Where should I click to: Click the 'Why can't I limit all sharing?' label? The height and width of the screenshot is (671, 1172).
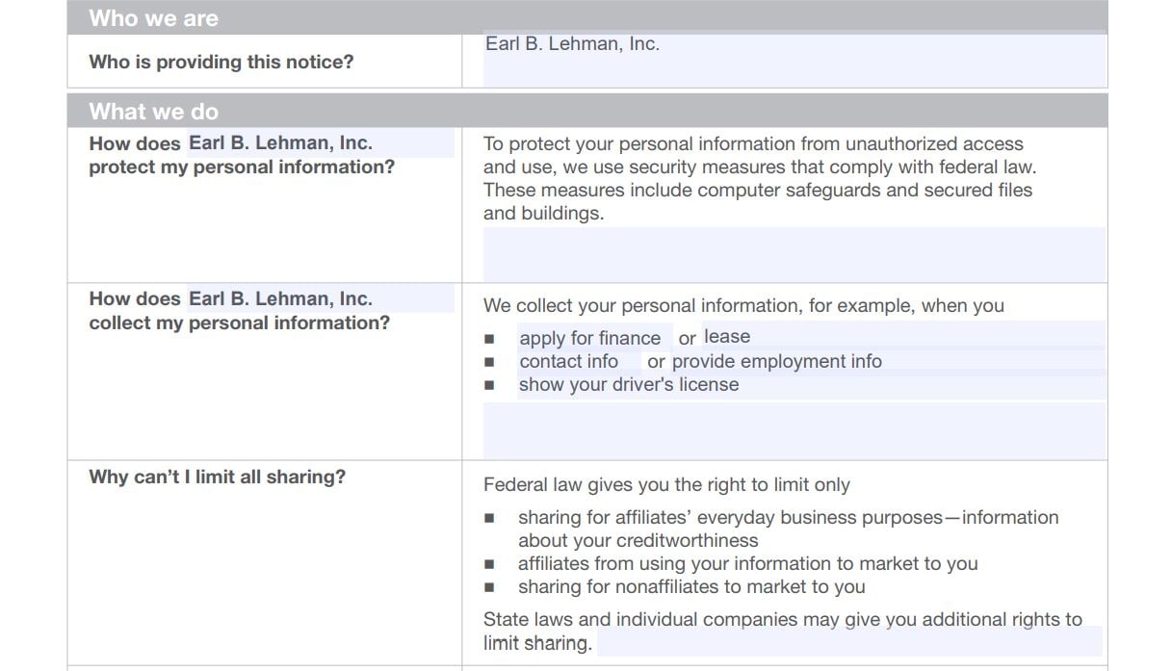pyautogui.click(x=218, y=477)
